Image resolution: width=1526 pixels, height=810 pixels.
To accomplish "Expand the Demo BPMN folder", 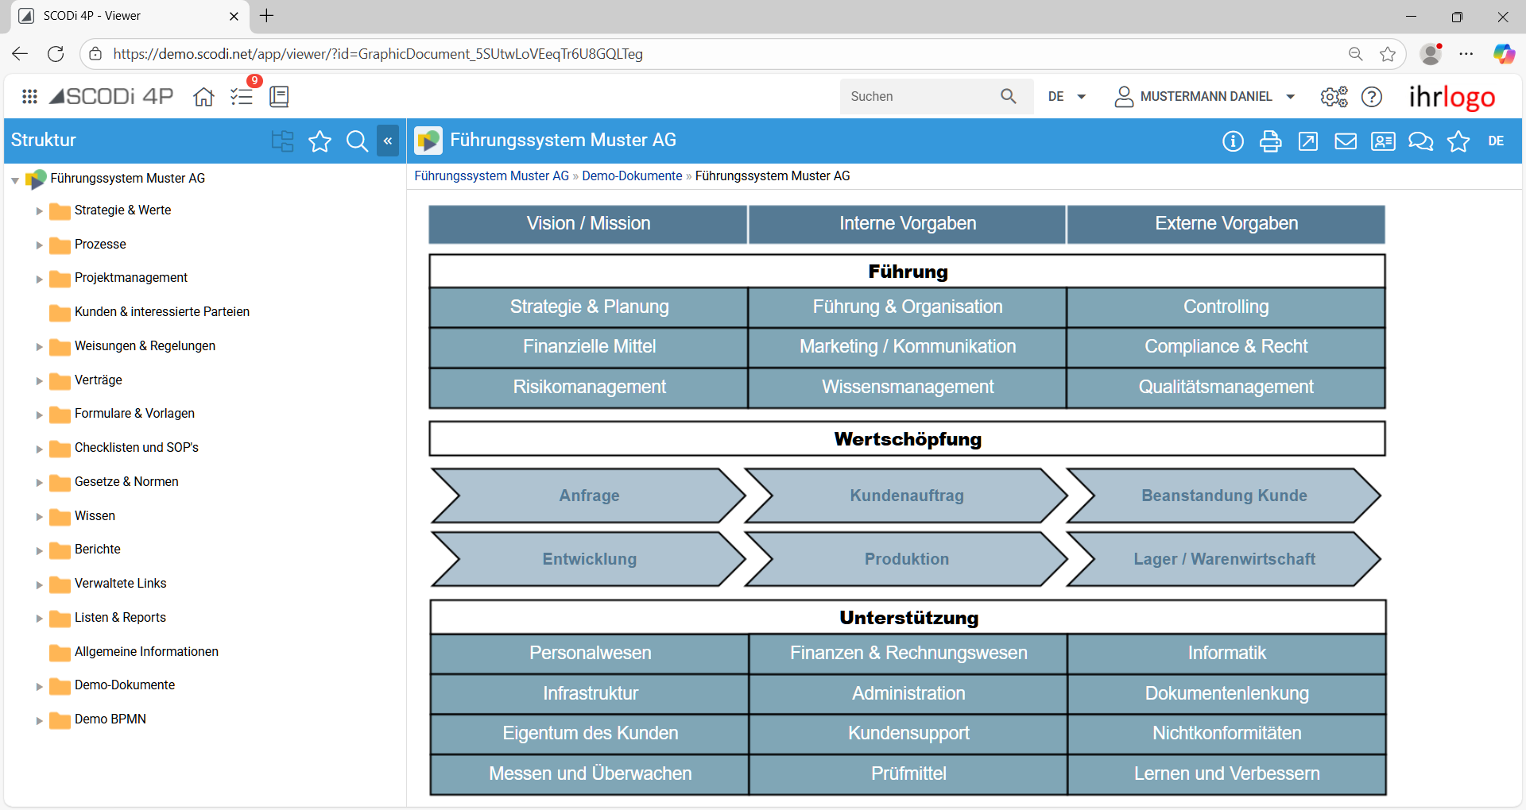I will [39, 720].
